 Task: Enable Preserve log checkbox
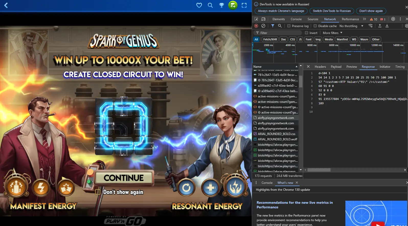click(289, 26)
